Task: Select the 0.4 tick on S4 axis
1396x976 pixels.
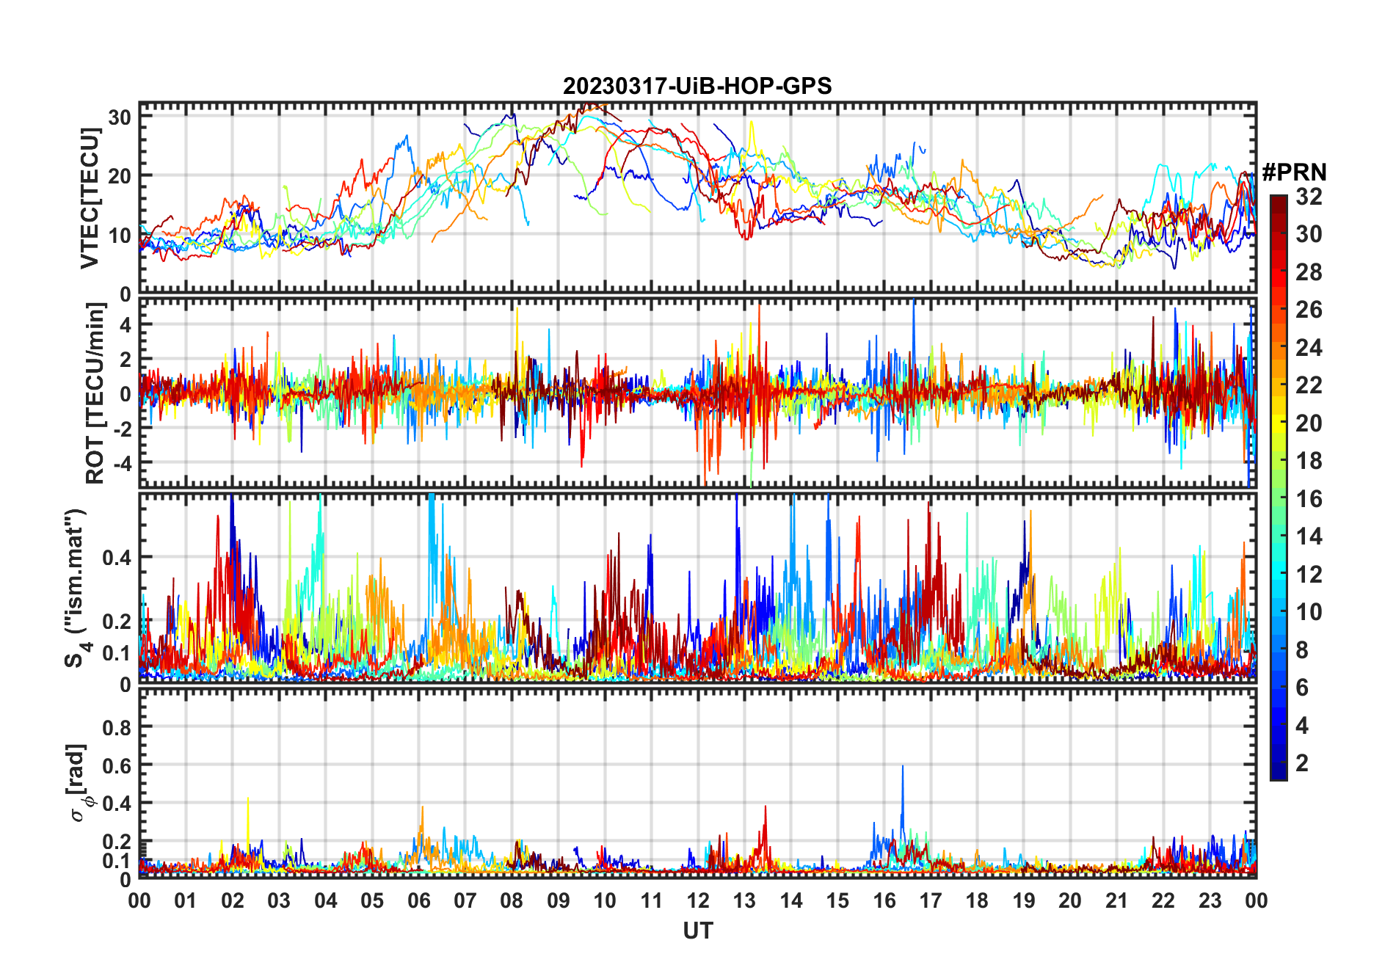Action: pos(117,557)
